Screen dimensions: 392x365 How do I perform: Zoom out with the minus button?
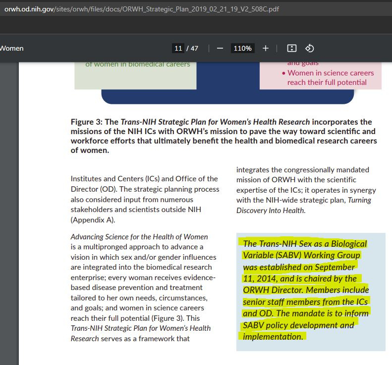[220, 48]
